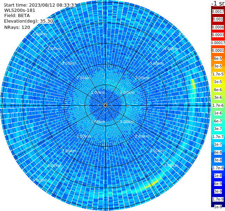Select the 1e-5 colorbar label
Image resolution: width=225 pixels, height=211 pixels.
(218, 82)
